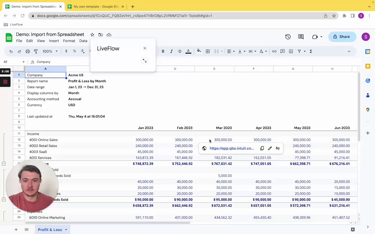This screenshot has width=375, height=234.
Task: Collapse the Income row group
Action: click(4, 164)
